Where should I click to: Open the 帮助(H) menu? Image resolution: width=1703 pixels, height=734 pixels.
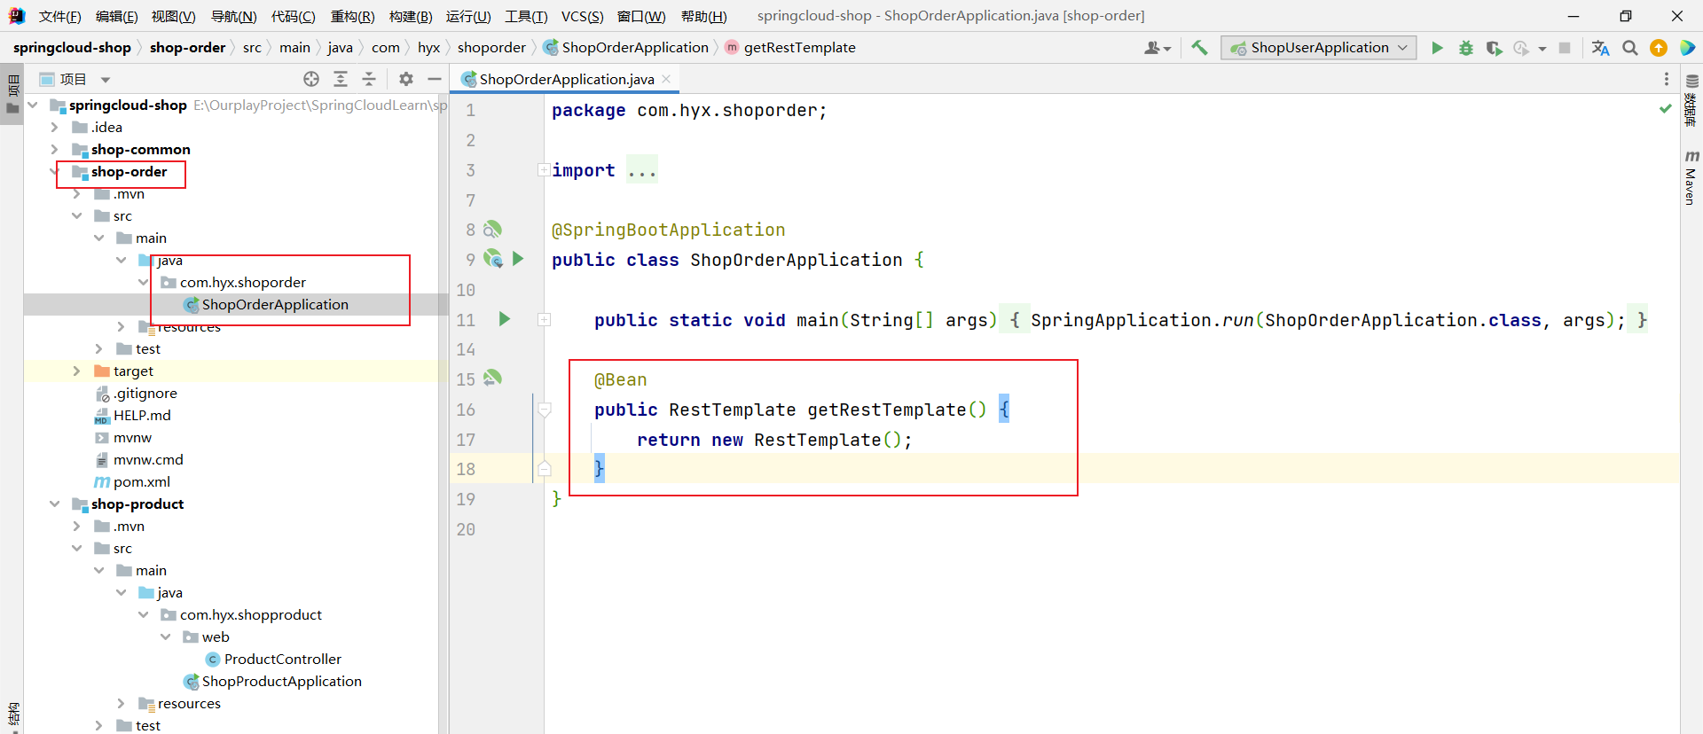point(703,16)
